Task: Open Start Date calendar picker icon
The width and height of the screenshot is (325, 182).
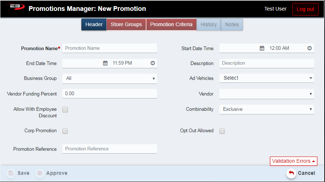Action: 262,48
